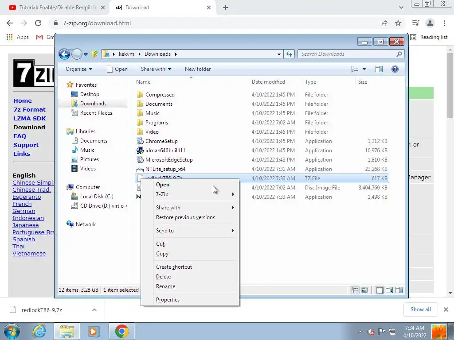Click the change view icon in Explorer toolbar
454x340 pixels.
click(x=355, y=69)
